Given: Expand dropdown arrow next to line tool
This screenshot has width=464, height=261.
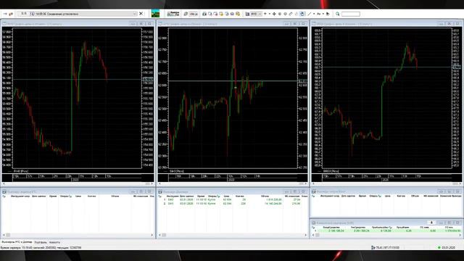Looking at the screenshot, I should tap(314, 14).
